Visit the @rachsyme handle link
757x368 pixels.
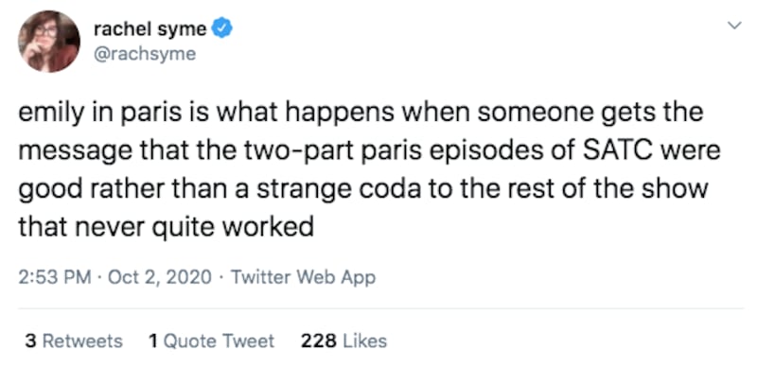145,54
